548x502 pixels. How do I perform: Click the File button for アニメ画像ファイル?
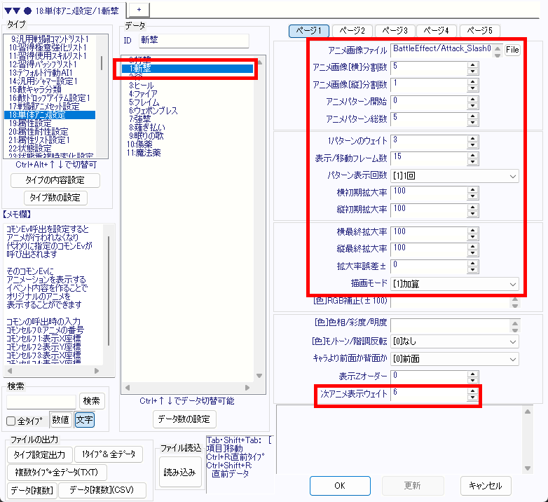pyautogui.click(x=512, y=50)
